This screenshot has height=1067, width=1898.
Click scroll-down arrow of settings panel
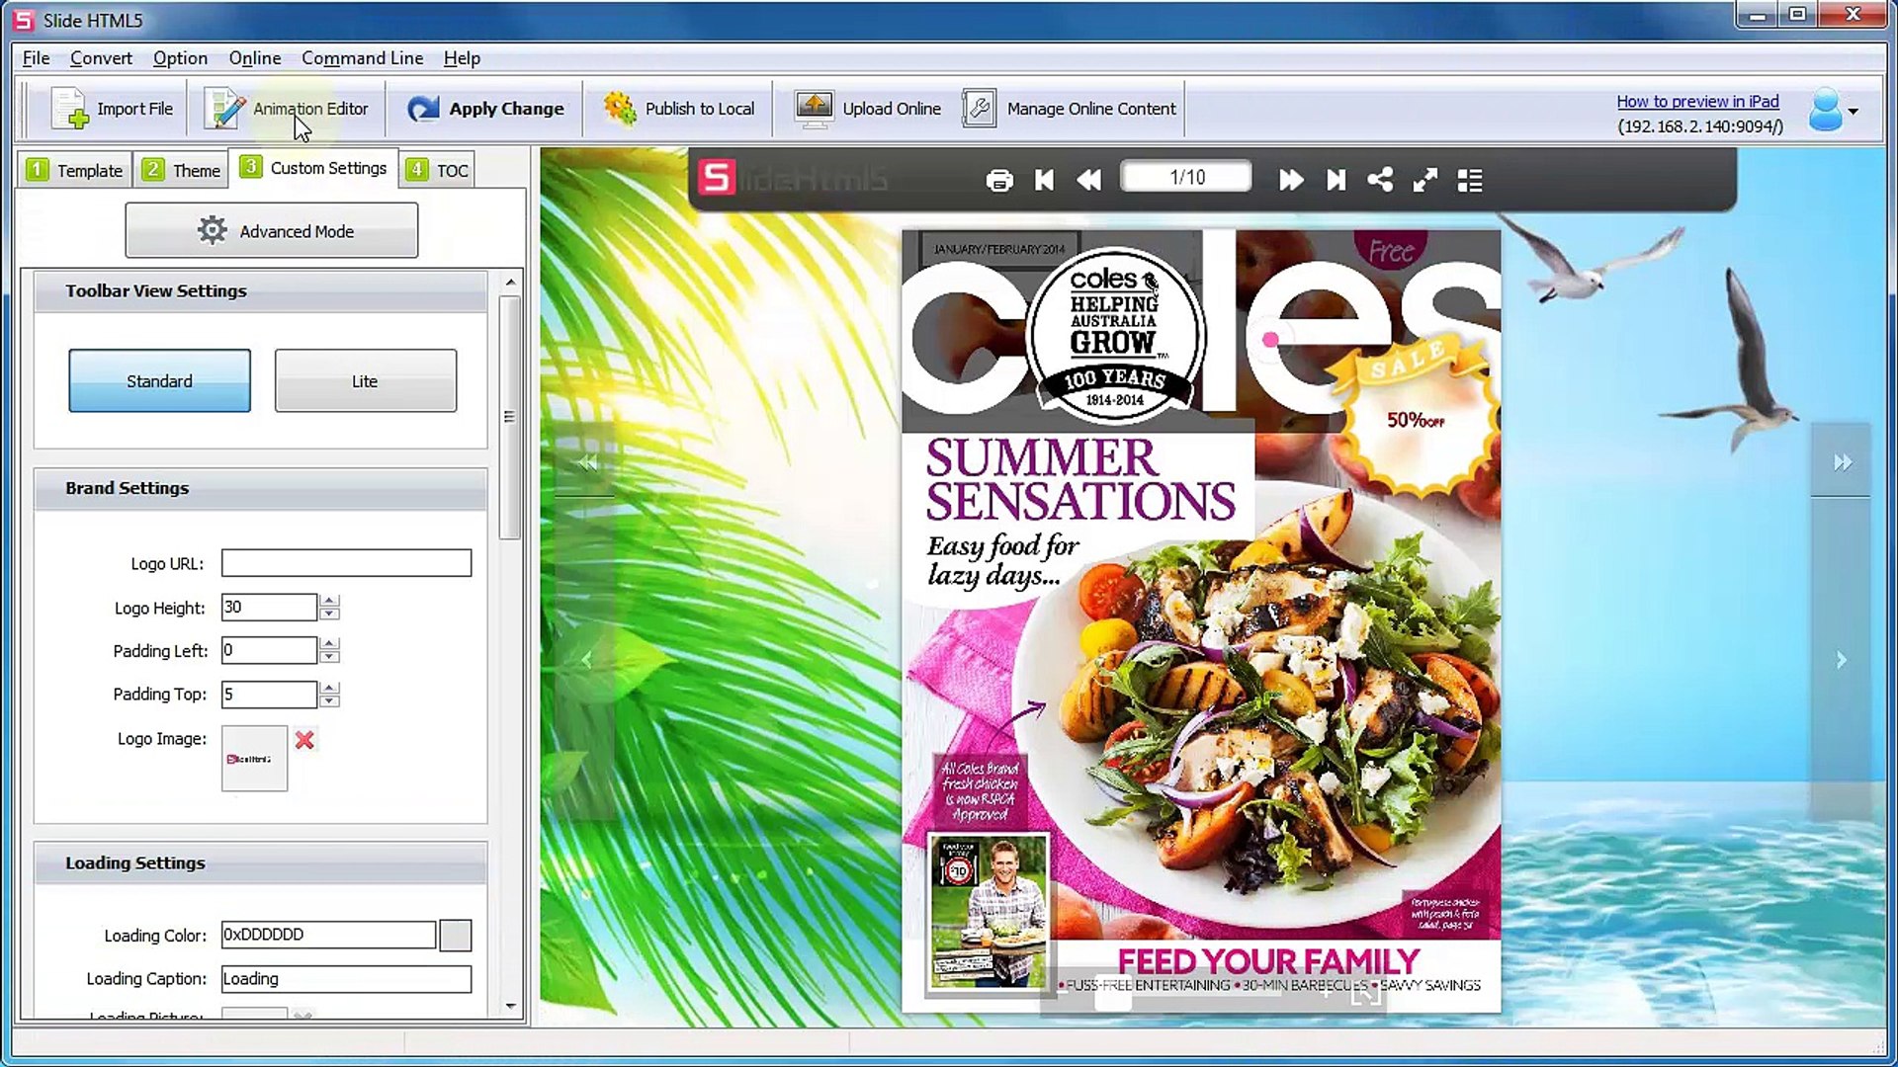click(x=510, y=1006)
